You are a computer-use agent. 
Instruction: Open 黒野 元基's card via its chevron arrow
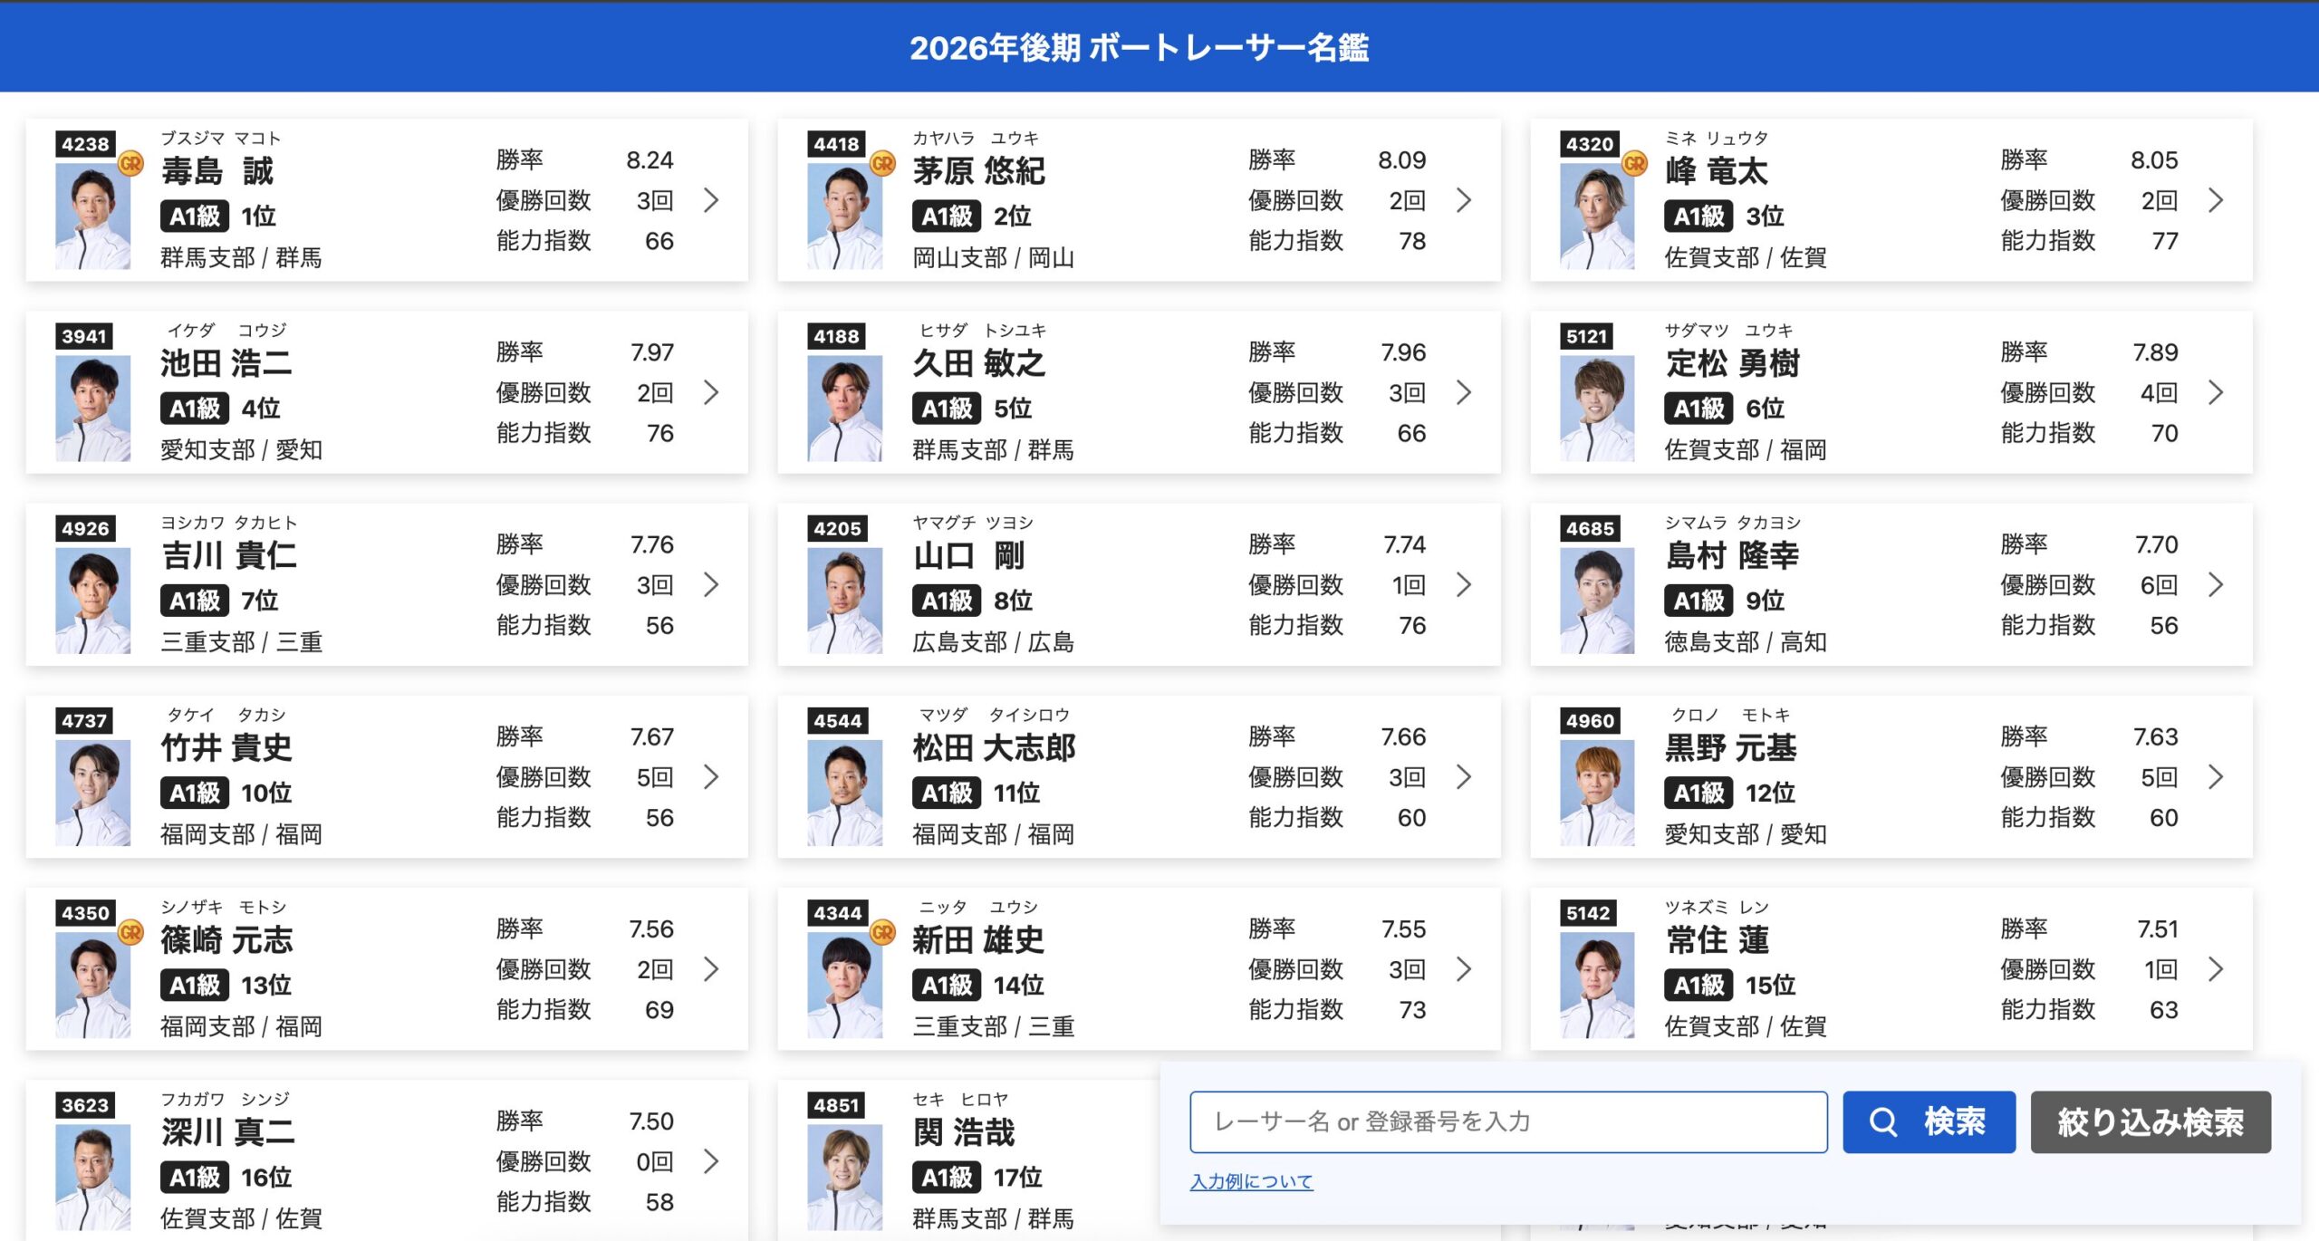(2216, 776)
